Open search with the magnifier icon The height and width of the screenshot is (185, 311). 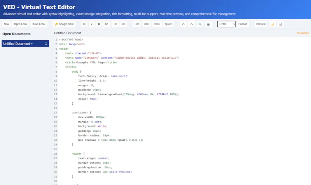pyautogui.click(x=200, y=24)
